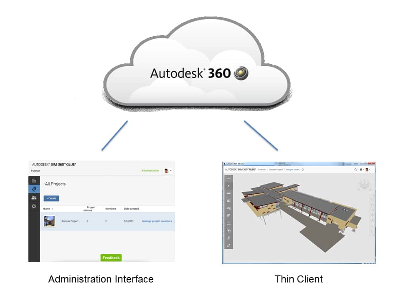Click the refresh icon beside Merged Model

(302, 170)
